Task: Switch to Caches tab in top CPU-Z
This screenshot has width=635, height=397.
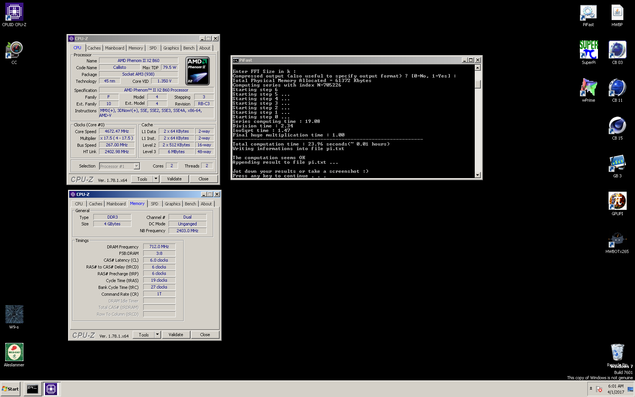Action: (94, 48)
